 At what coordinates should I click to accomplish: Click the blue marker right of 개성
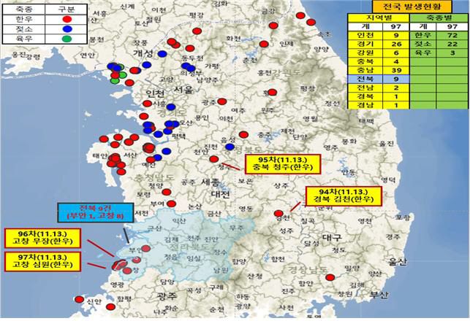coord(162,54)
